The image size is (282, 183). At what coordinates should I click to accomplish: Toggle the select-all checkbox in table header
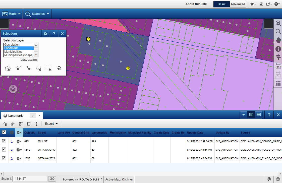[4, 132]
